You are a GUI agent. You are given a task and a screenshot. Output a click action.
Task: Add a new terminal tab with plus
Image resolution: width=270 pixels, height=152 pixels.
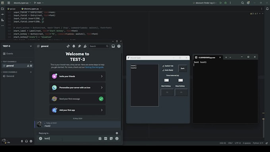click(226, 58)
